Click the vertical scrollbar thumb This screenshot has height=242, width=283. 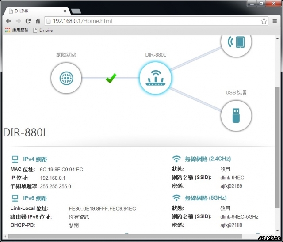click(x=277, y=147)
